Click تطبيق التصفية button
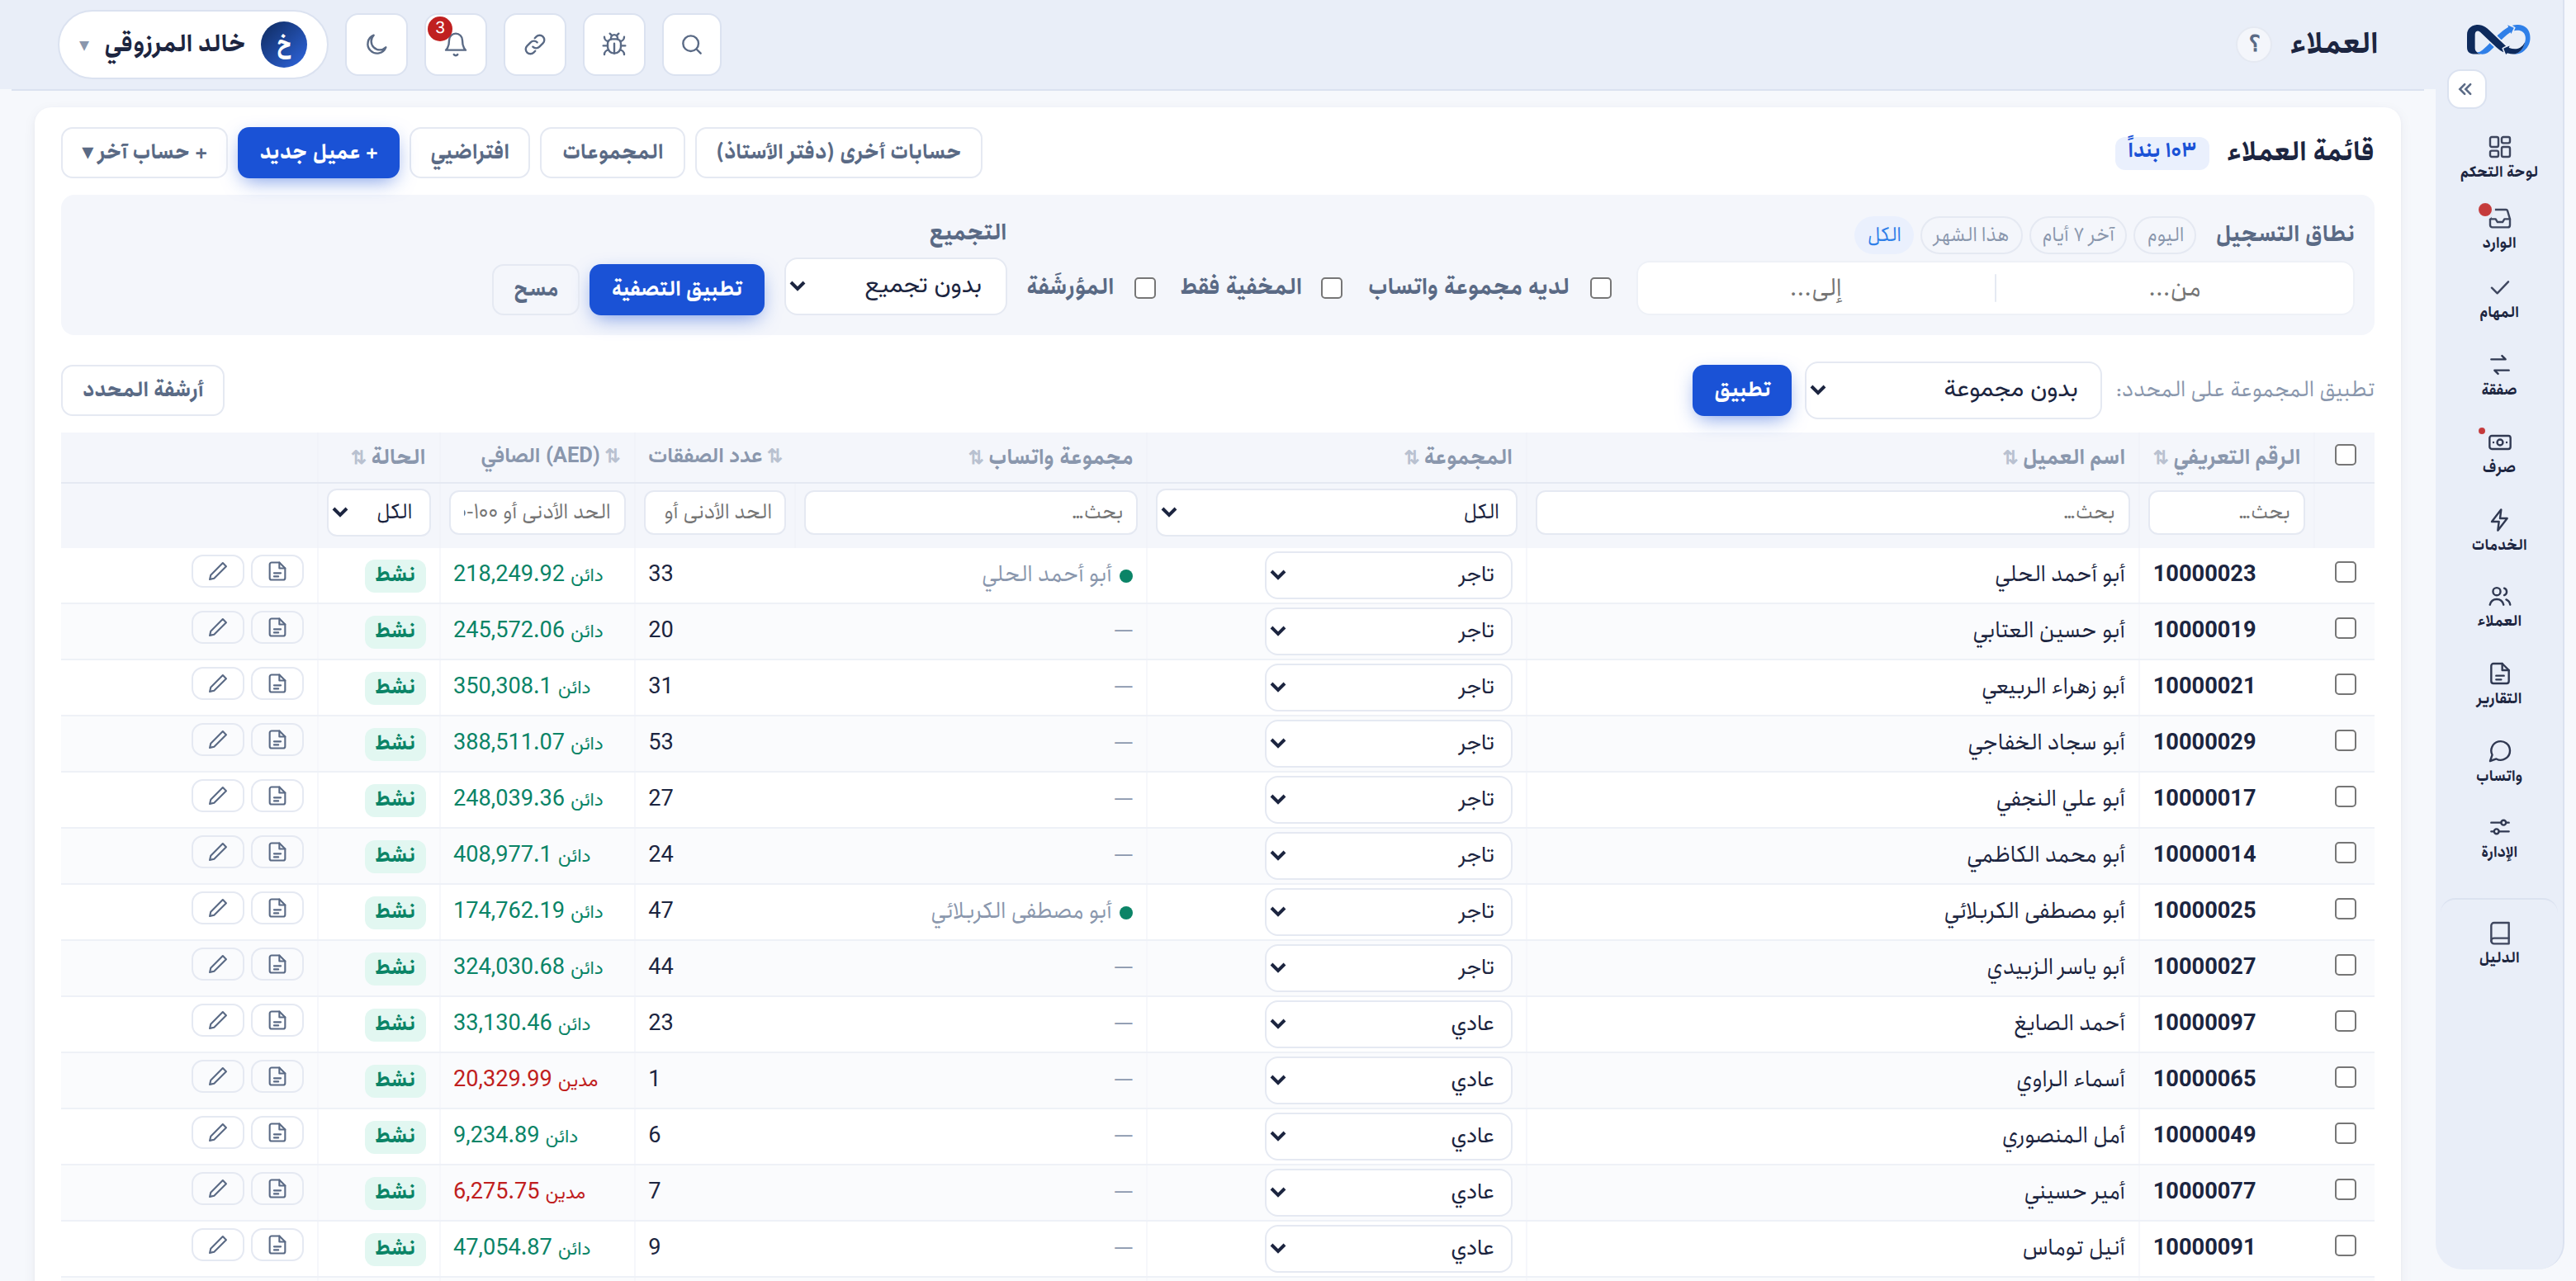The image size is (2576, 1281). 676,289
